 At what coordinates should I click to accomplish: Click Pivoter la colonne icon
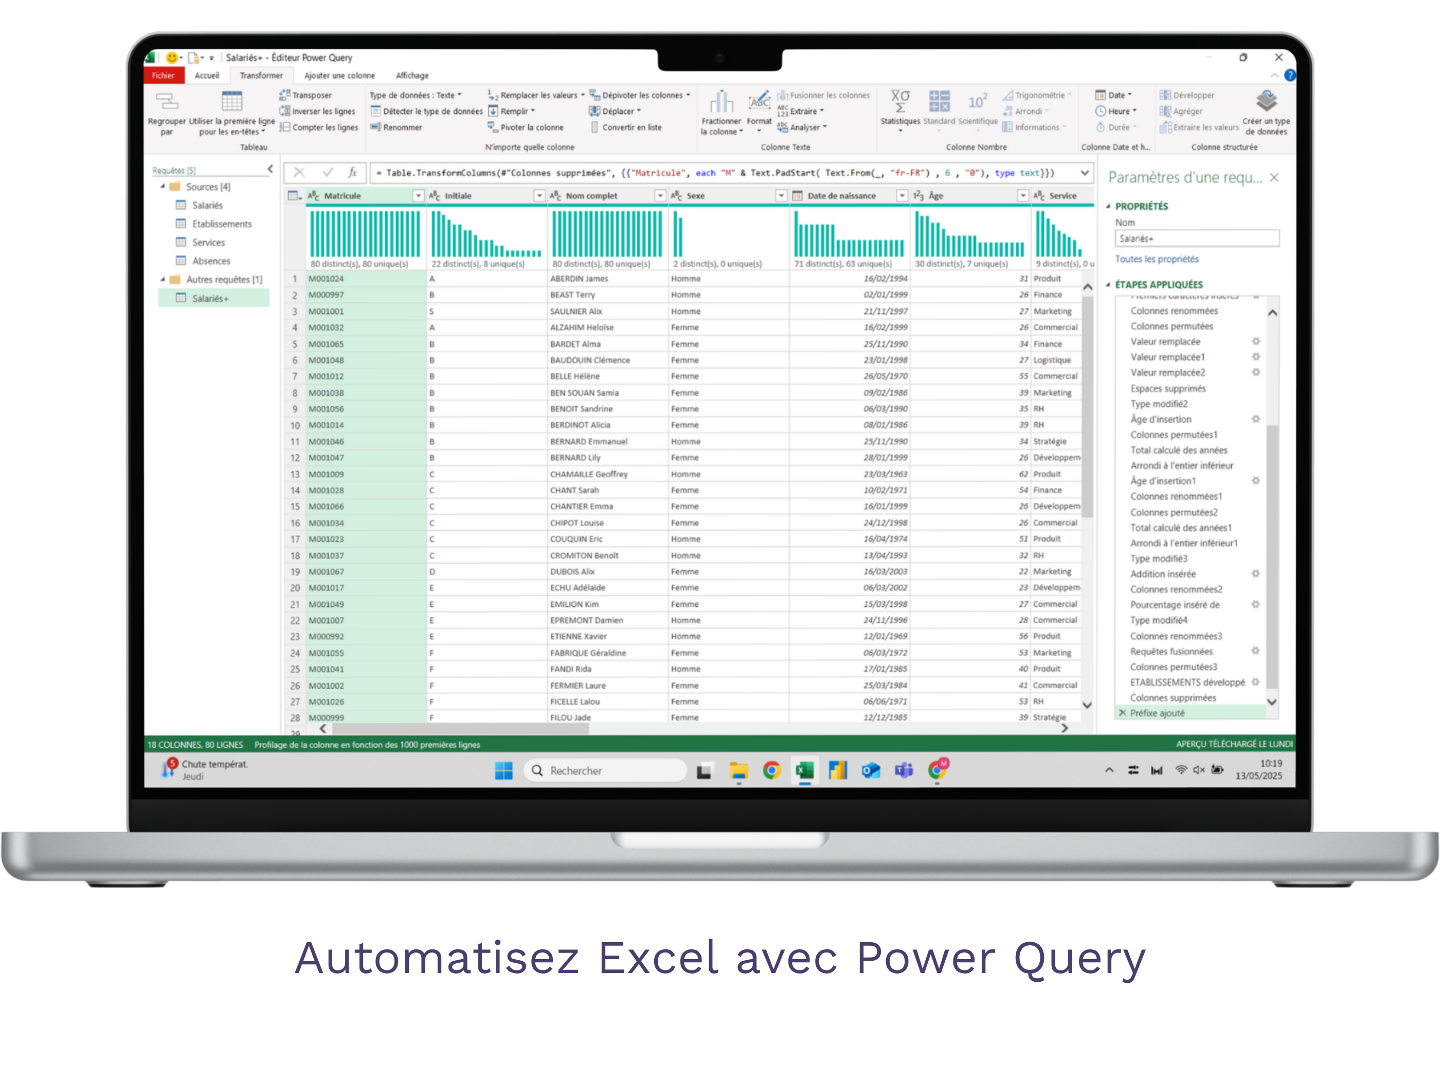[493, 127]
